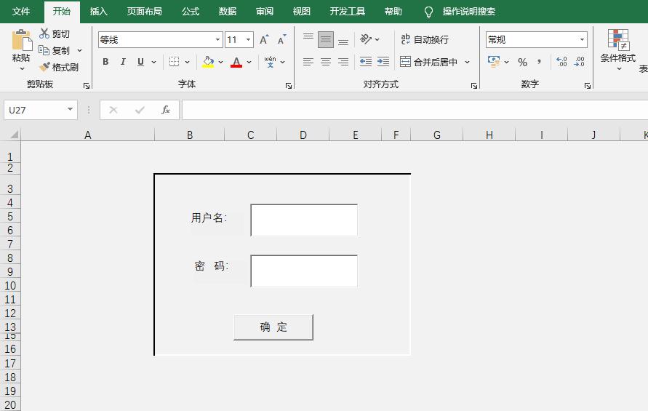Click the 确 定 button

(273, 327)
